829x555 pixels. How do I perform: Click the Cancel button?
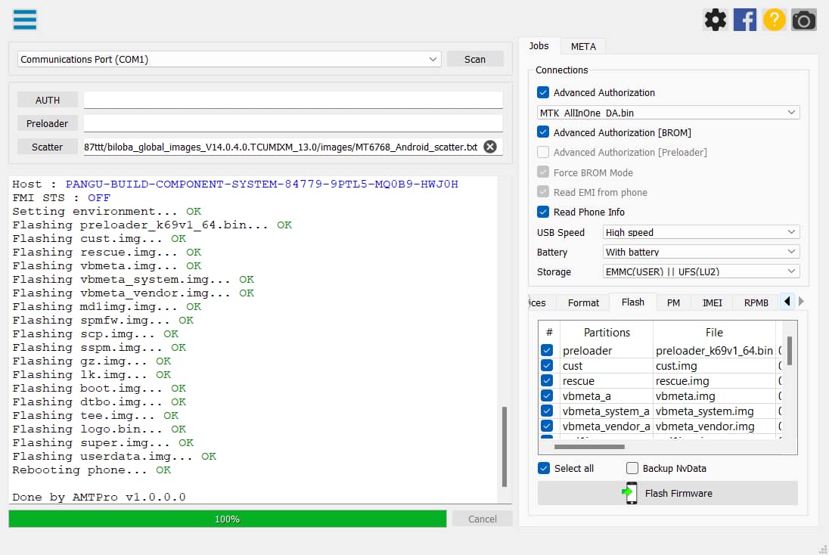(482, 519)
